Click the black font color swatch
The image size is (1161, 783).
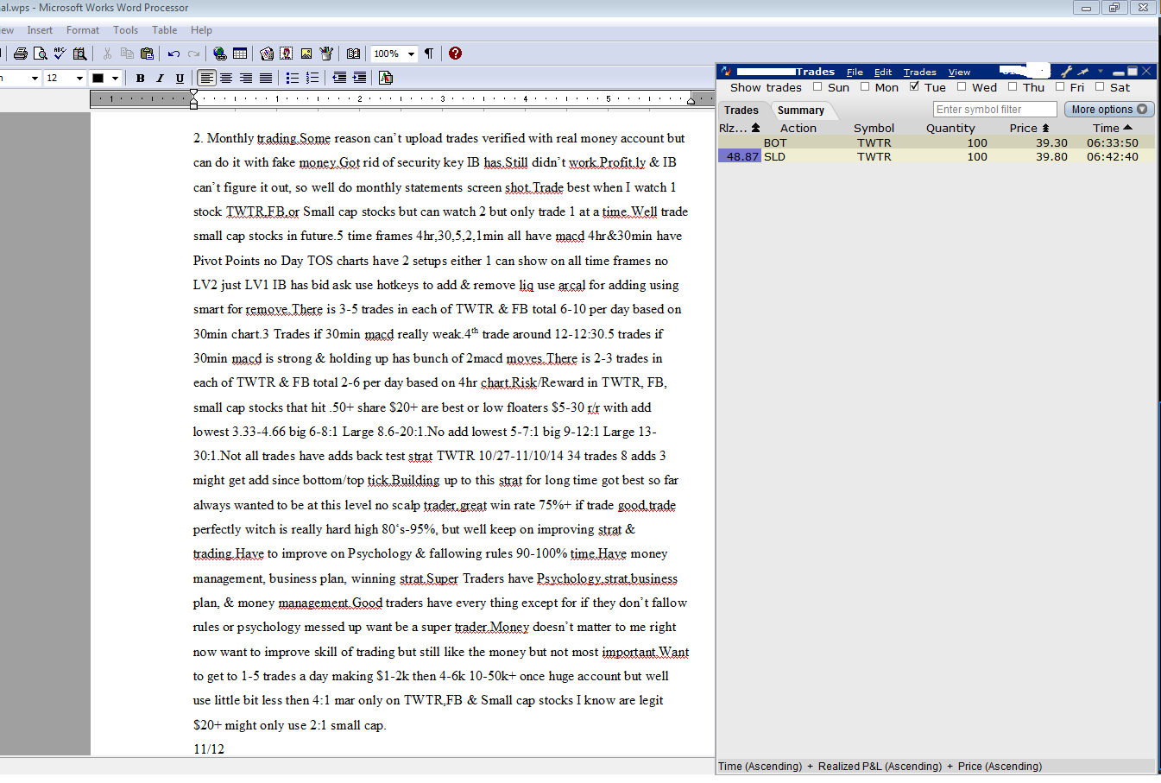(98, 78)
